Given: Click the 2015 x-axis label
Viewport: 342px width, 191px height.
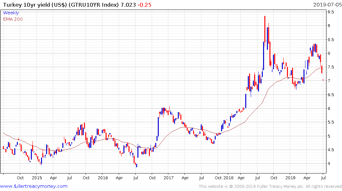Looking at the screenshot, I should [x=37, y=178].
